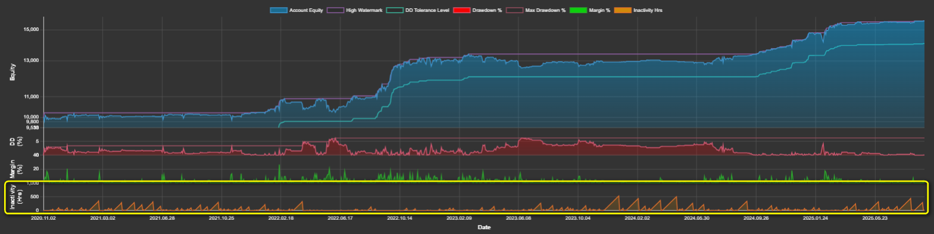
Task: Click the red Drawdown % color swatch
Action: (x=463, y=10)
